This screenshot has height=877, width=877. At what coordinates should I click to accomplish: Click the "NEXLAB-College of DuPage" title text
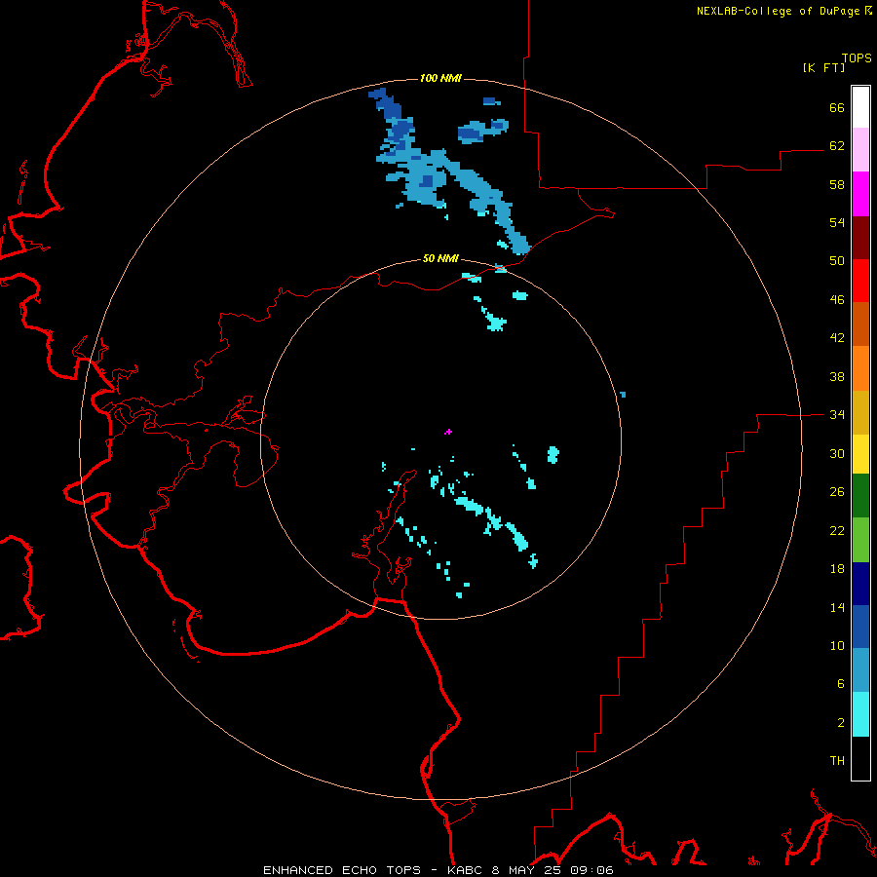[x=778, y=11]
